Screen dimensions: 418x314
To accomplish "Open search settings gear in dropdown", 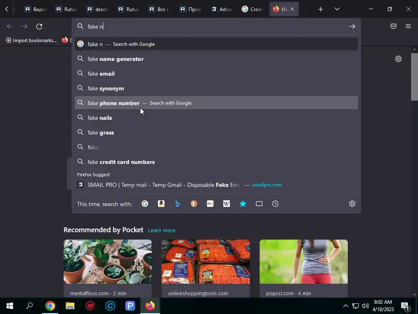I will coord(352,204).
